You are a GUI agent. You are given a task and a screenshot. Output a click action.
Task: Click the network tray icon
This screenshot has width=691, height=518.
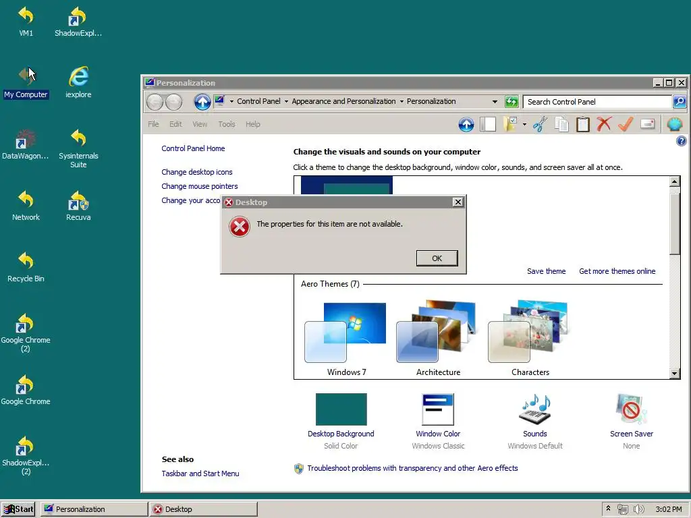622,509
